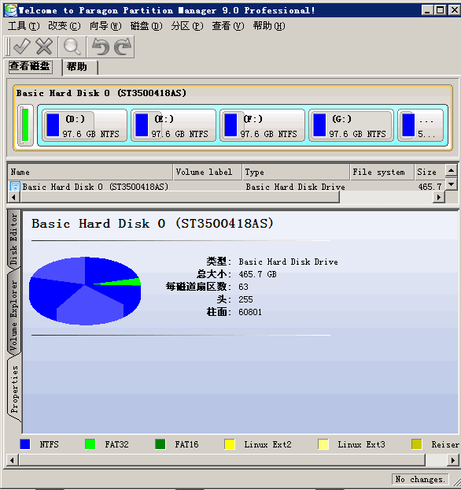Image resolution: width=461 pixels, height=490 pixels.
Task: Select the green FAT32 partition block
Action: coord(25,125)
